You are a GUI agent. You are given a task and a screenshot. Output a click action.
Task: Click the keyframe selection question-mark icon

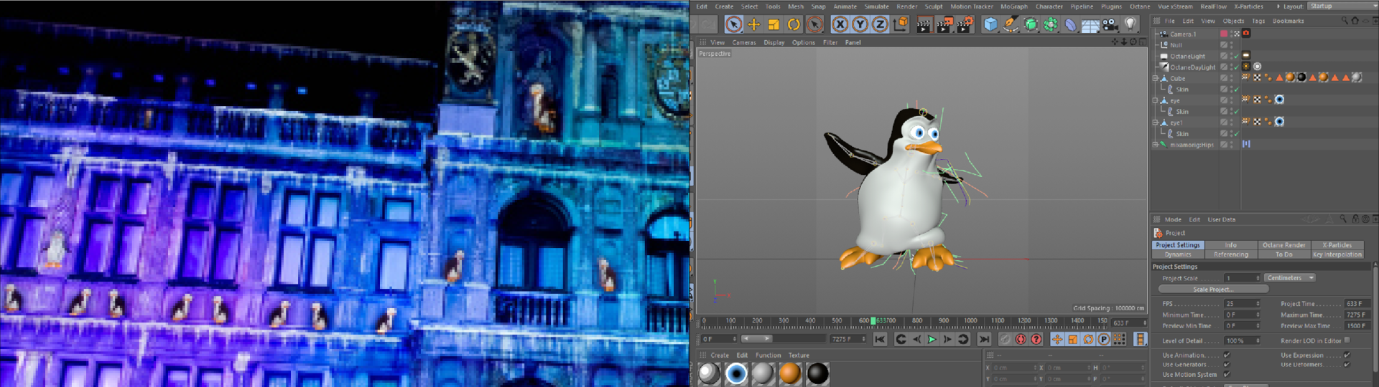(1036, 340)
